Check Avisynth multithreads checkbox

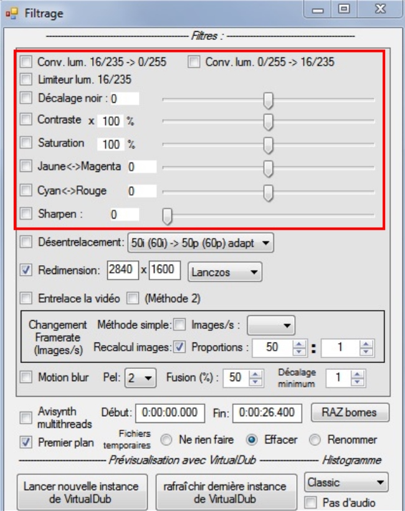tap(26, 417)
